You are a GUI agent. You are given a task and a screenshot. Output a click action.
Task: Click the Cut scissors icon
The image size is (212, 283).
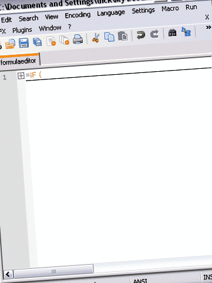click(x=96, y=38)
